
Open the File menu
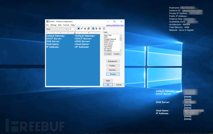[47, 25]
